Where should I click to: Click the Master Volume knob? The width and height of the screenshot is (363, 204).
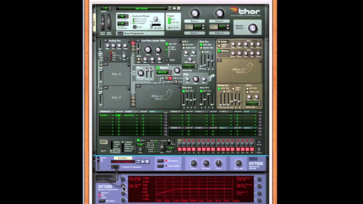[252, 27]
